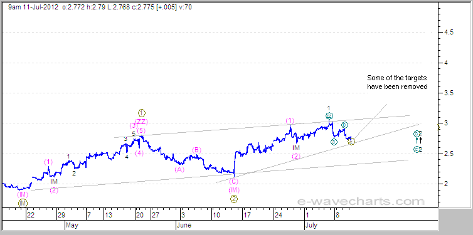Click the 17 date axis label

[247, 215]
